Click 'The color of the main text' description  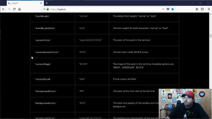click(x=134, y=91)
